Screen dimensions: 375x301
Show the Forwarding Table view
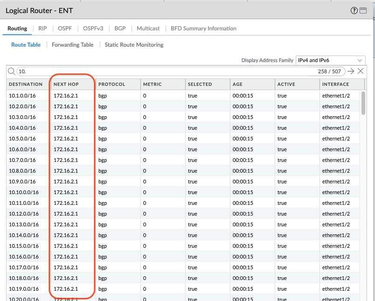[x=72, y=45]
